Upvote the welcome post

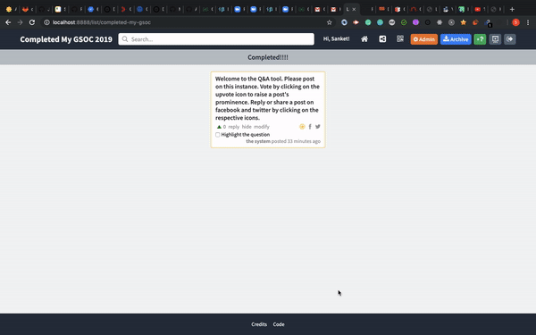click(x=219, y=127)
